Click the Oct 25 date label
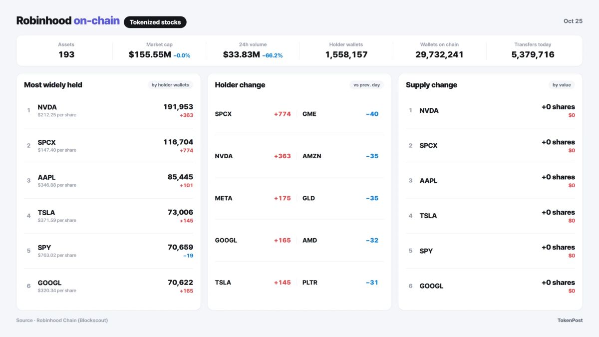The image size is (599, 337). (x=573, y=21)
